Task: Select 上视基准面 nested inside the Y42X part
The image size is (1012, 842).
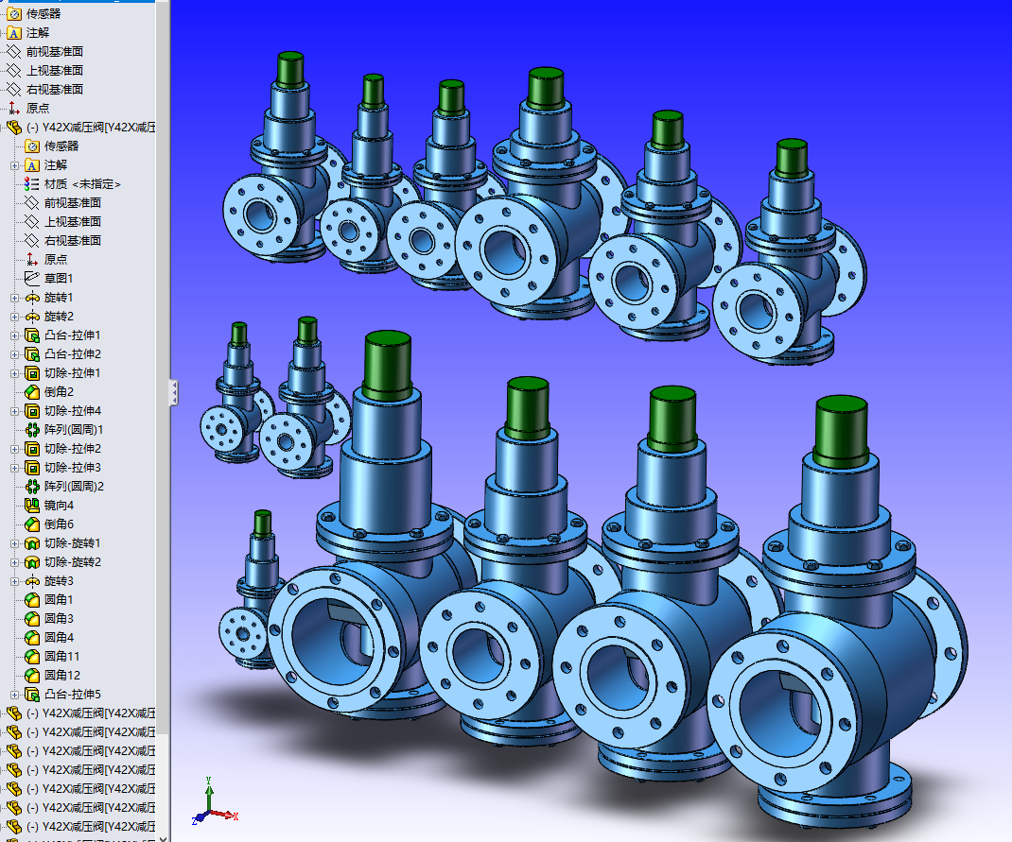Action: click(62, 222)
